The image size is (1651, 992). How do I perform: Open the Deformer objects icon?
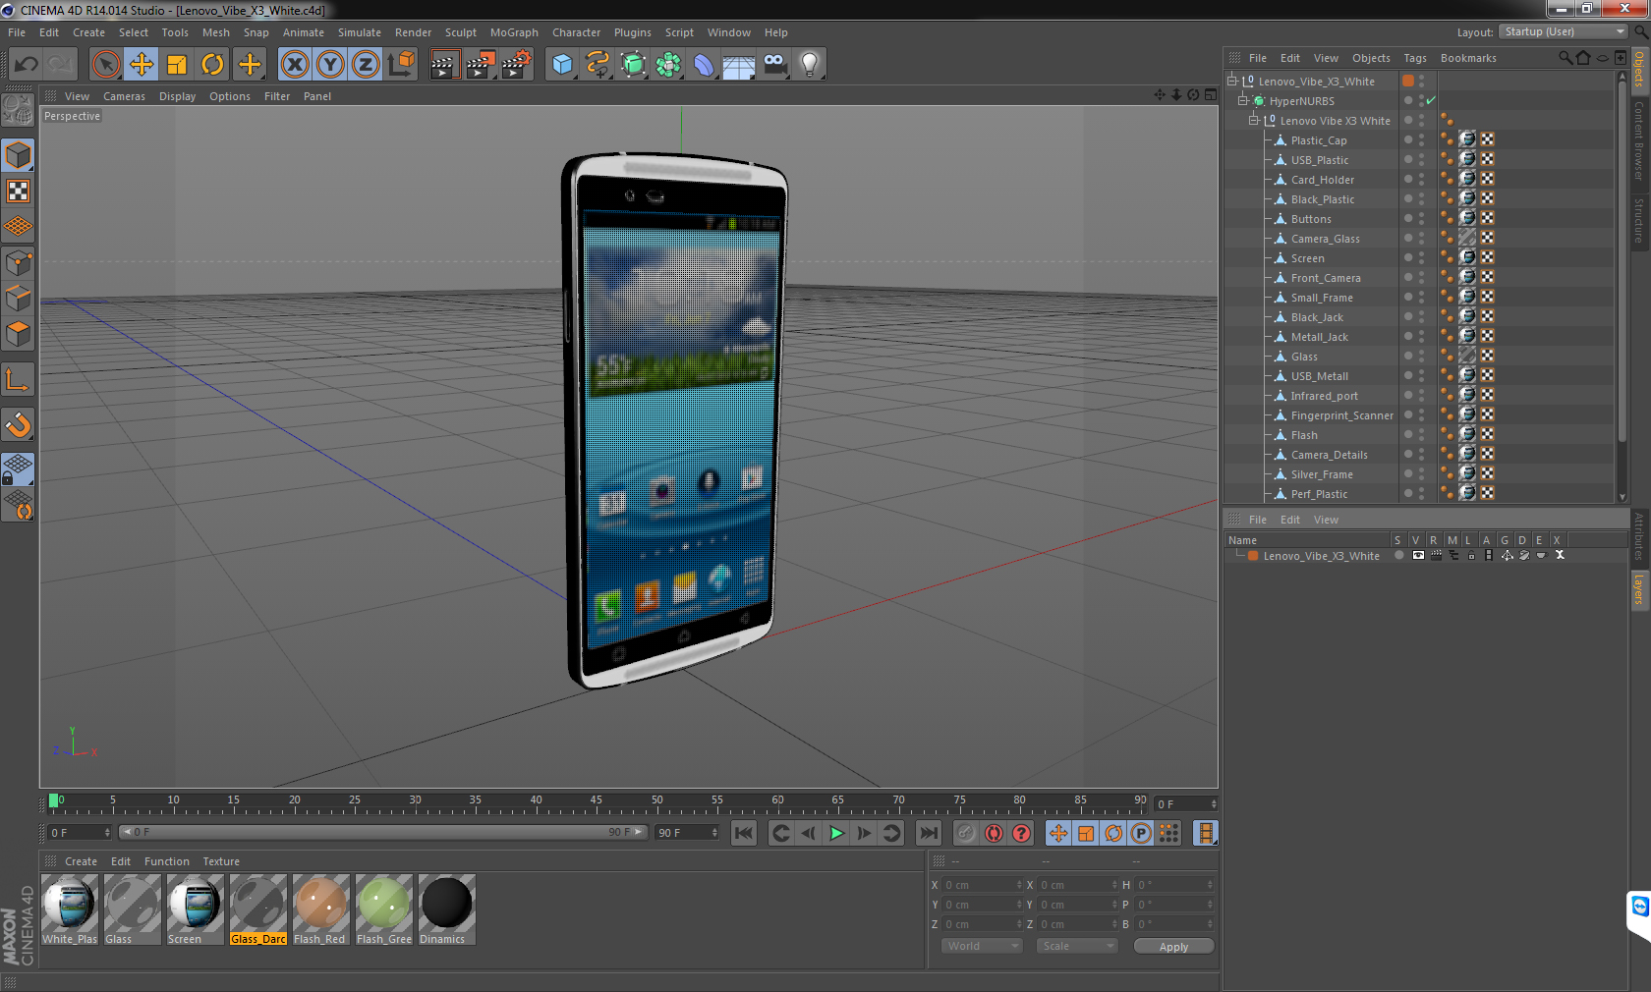[704, 65]
